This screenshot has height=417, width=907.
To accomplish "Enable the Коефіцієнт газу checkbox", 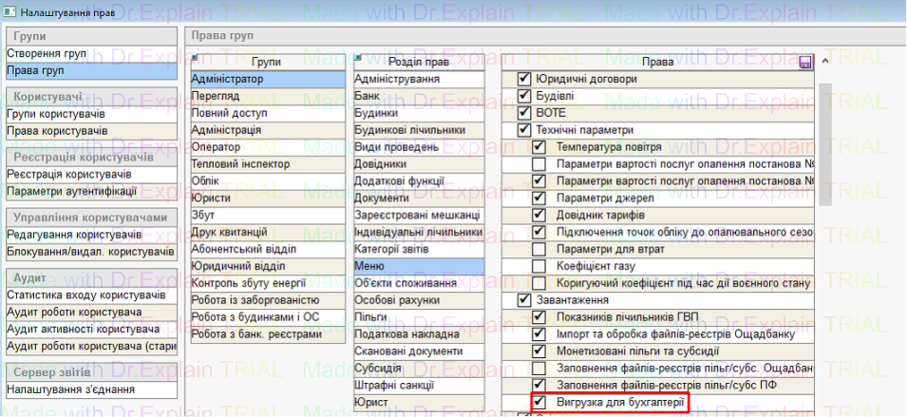I will 539,267.
